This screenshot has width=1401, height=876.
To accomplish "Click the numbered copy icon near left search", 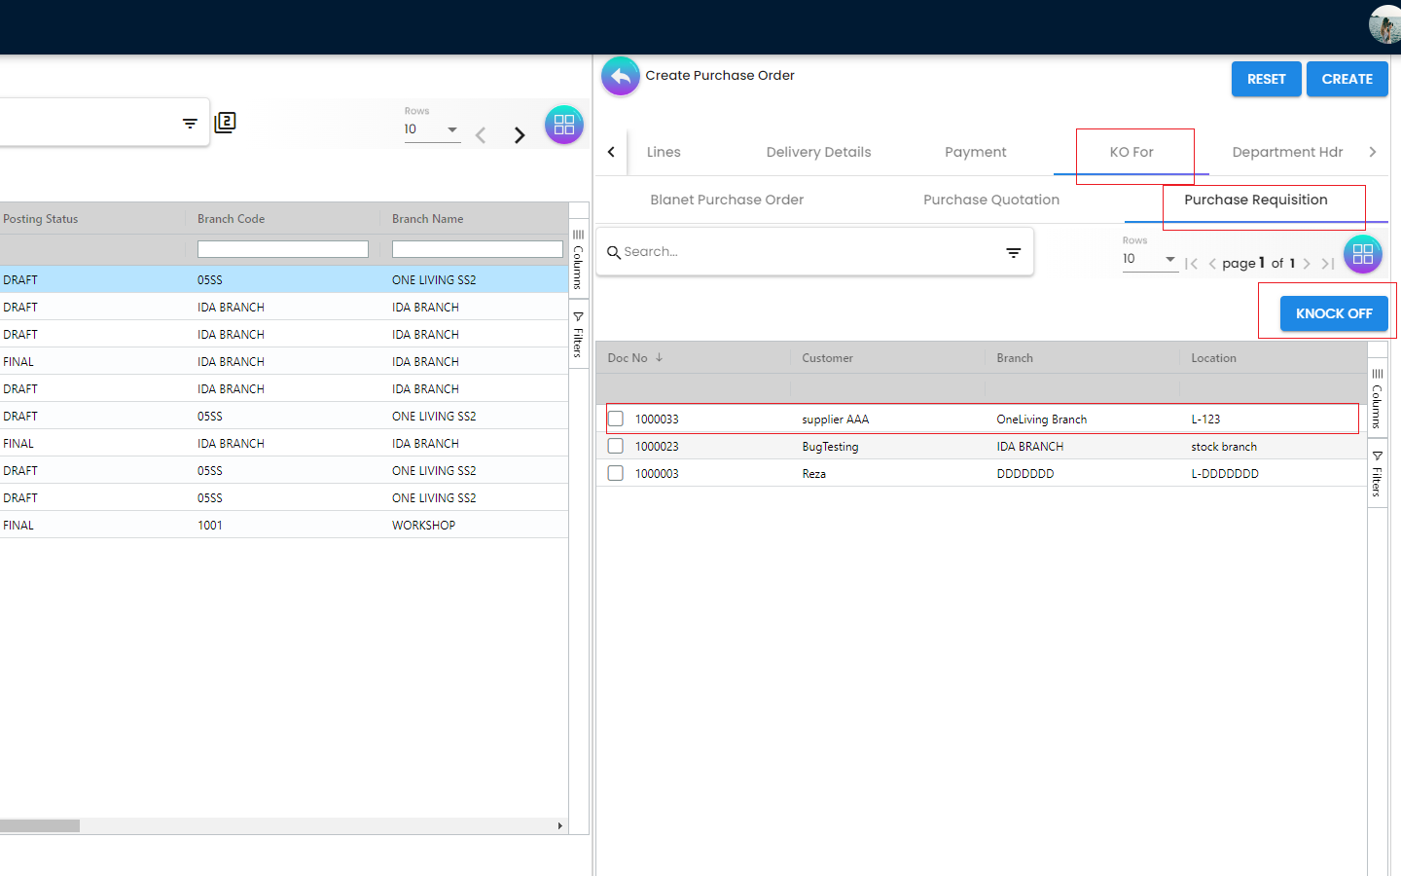I will (225, 123).
